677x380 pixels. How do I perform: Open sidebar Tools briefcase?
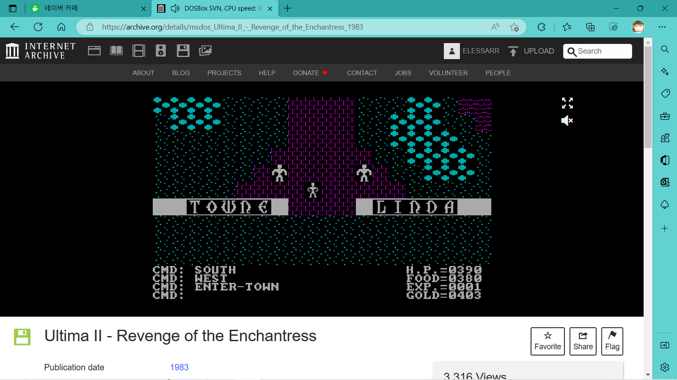tap(665, 116)
